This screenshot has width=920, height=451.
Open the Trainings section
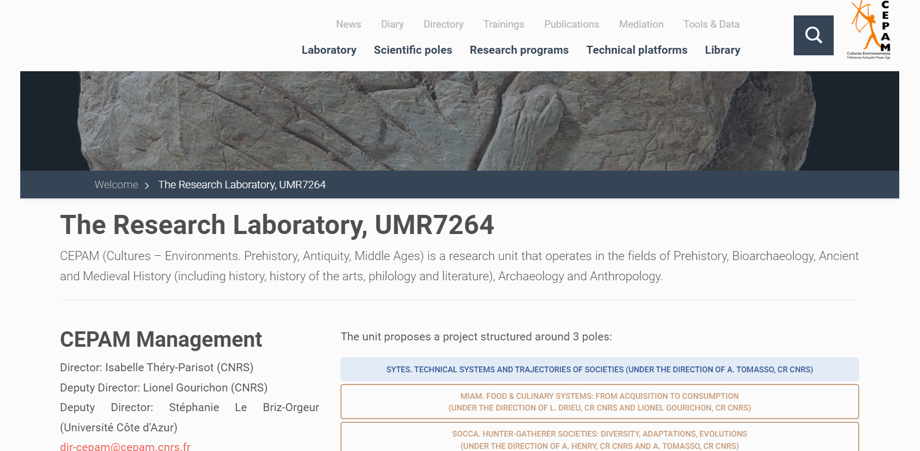(x=503, y=24)
